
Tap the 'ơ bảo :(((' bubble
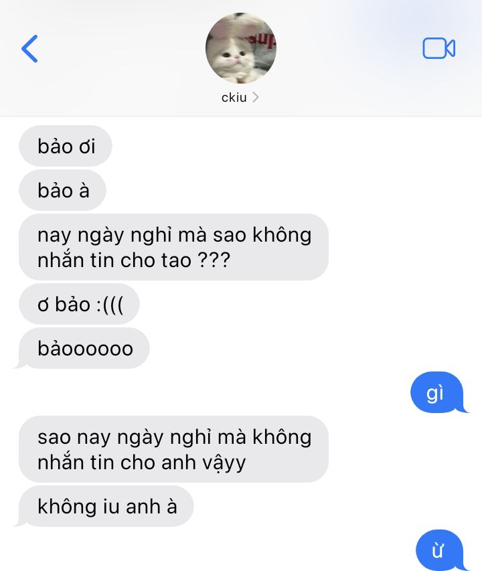coord(80,304)
